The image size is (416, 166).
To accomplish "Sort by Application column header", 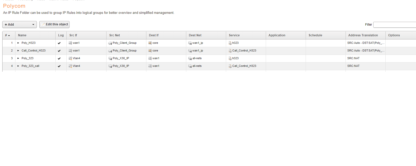I will coord(286,35).
